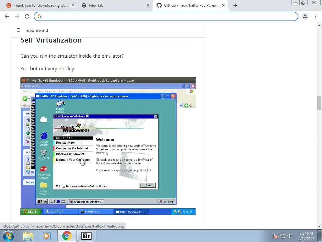Click the page scrollbar thumb
The width and height of the screenshot is (322, 242).
coord(319,103)
